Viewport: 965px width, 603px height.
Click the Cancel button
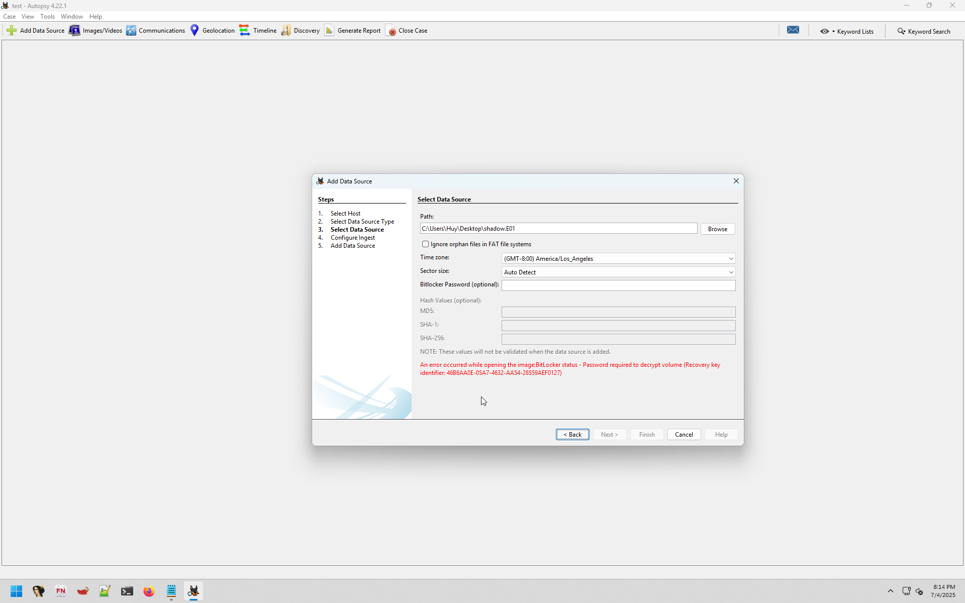click(684, 435)
